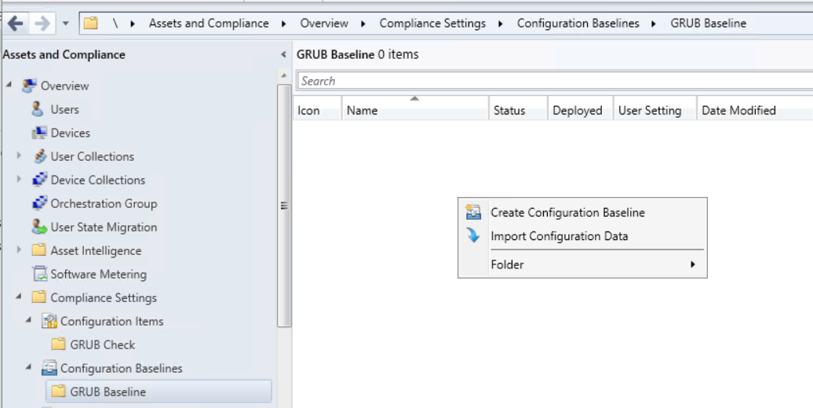The image size is (813, 408).
Task: Collapse the Assets and Compliance navigation pane
Action: point(283,55)
